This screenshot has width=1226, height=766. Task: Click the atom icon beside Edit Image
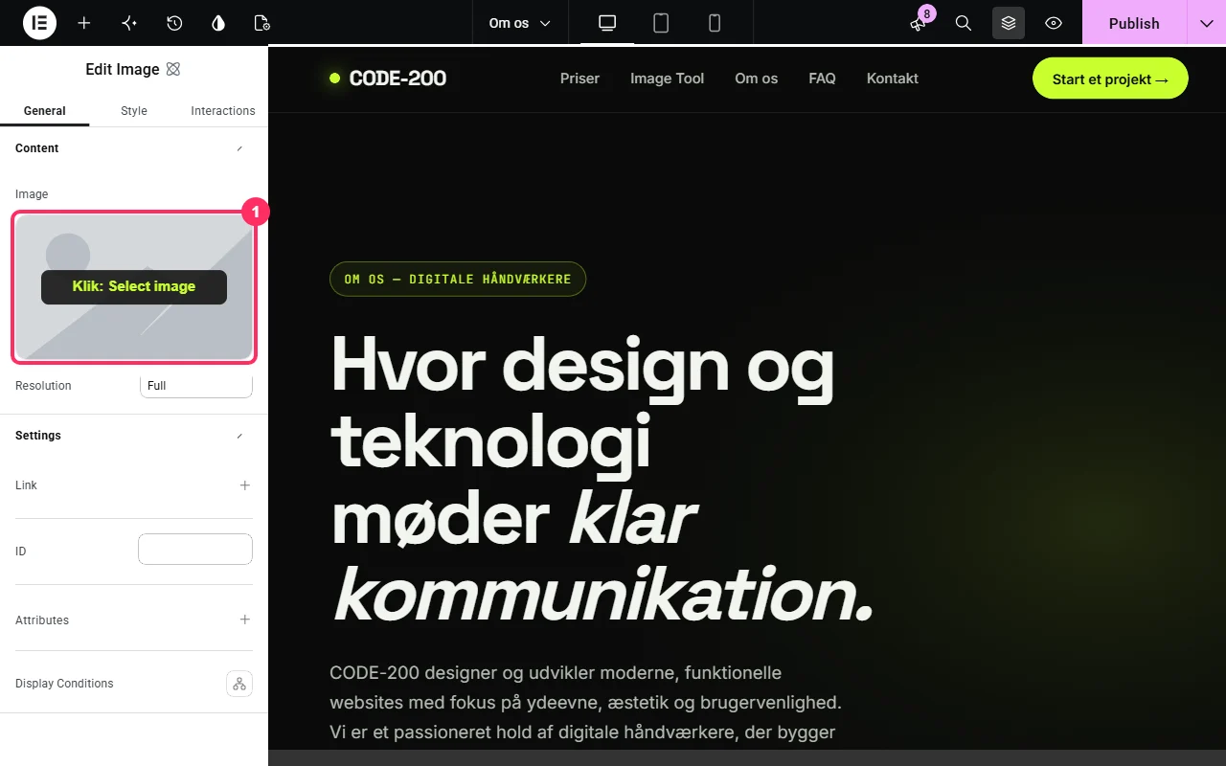click(x=173, y=69)
